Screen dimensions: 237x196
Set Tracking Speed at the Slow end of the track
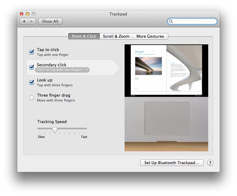(x=40, y=129)
